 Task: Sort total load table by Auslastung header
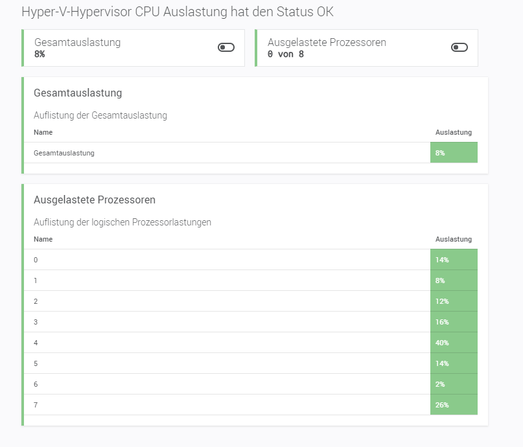453,132
